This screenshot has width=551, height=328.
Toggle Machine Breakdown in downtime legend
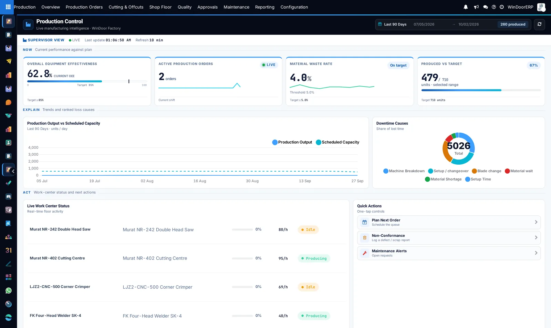click(x=404, y=171)
